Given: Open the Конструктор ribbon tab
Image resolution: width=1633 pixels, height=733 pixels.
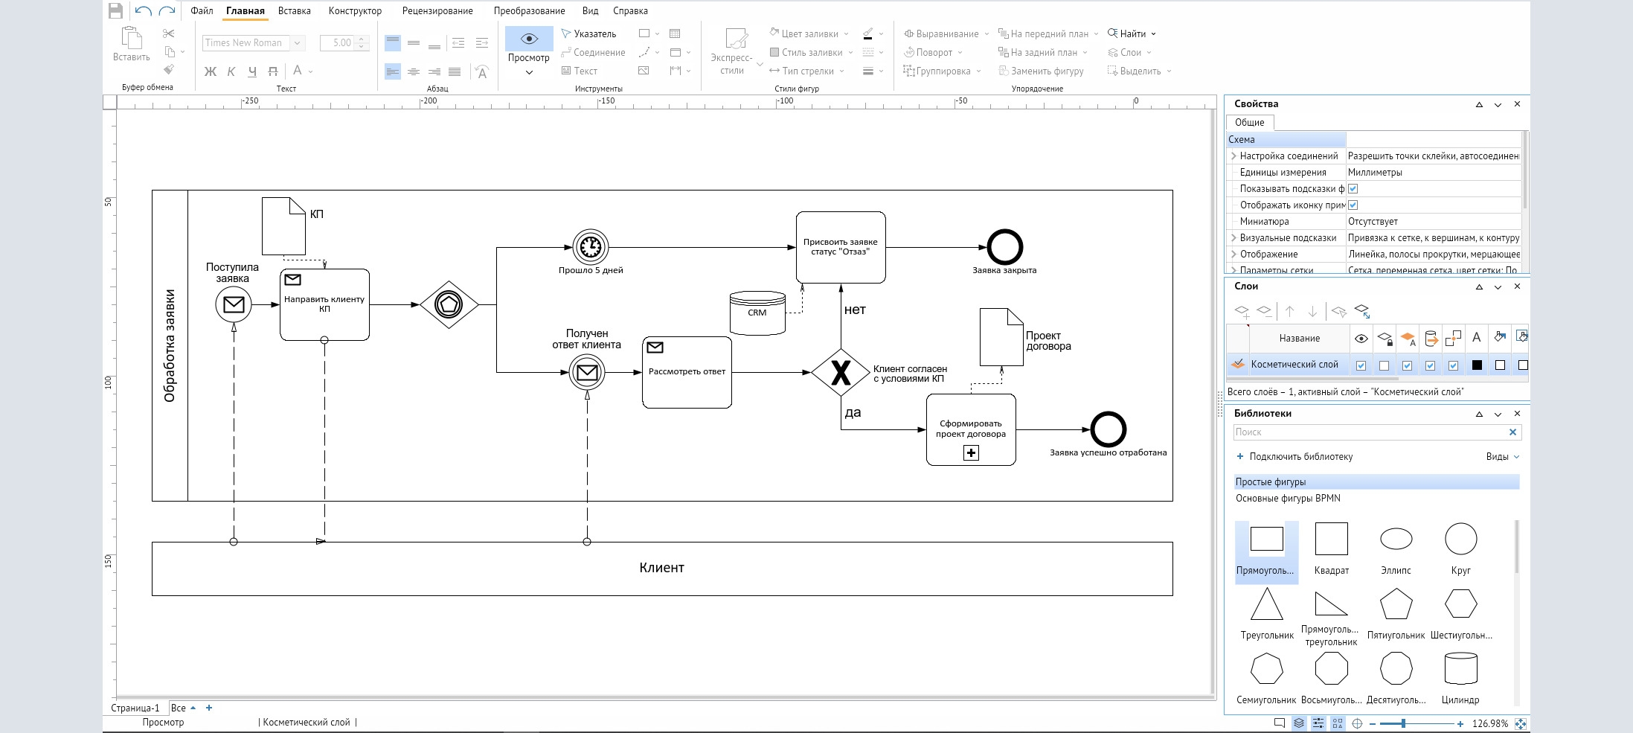Looking at the screenshot, I should coord(355,11).
